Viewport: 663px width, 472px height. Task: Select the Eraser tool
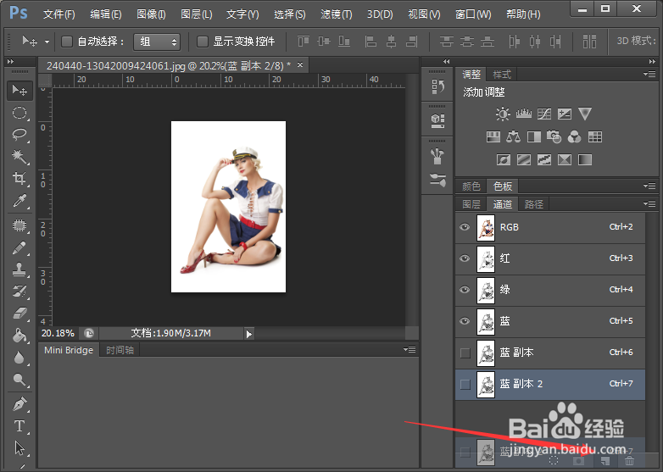(x=19, y=314)
